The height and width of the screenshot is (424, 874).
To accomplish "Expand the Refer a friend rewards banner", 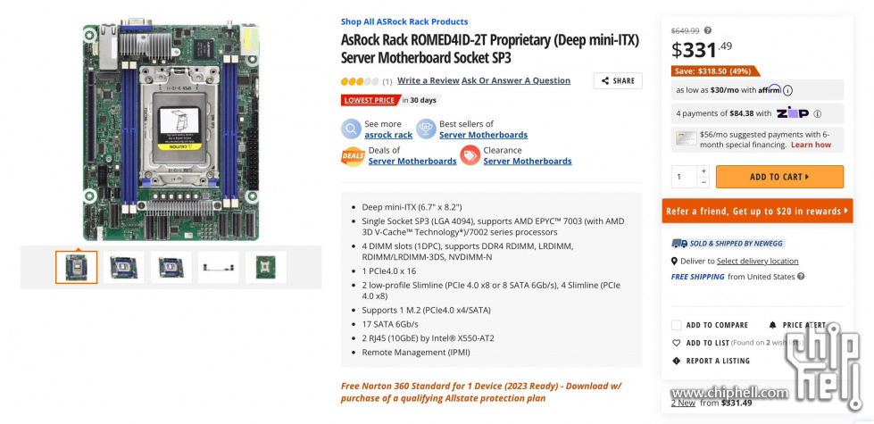I will coord(757,212).
